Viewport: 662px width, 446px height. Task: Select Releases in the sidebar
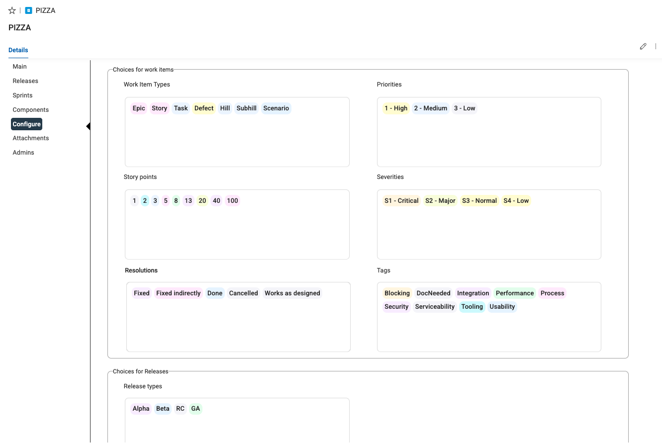(x=25, y=81)
